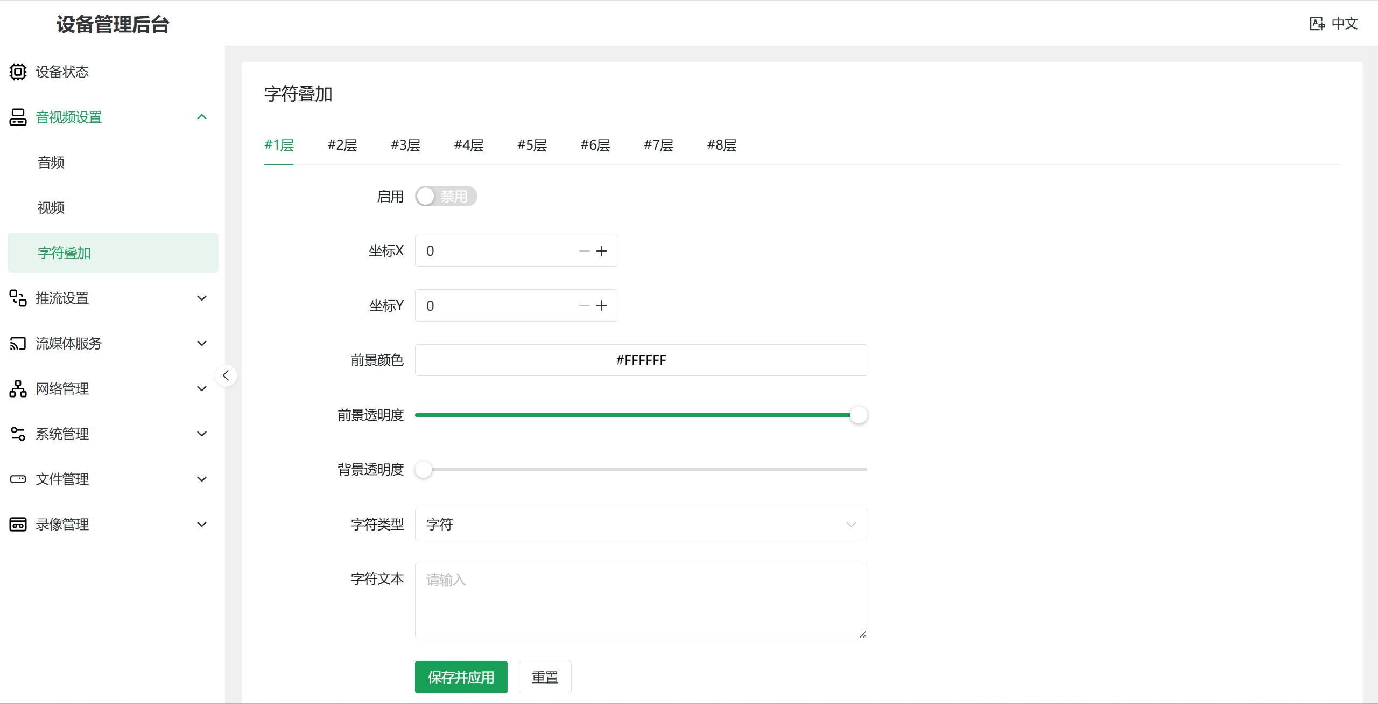Toggle the 启用 enable switch
1378x704 pixels.
445,196
